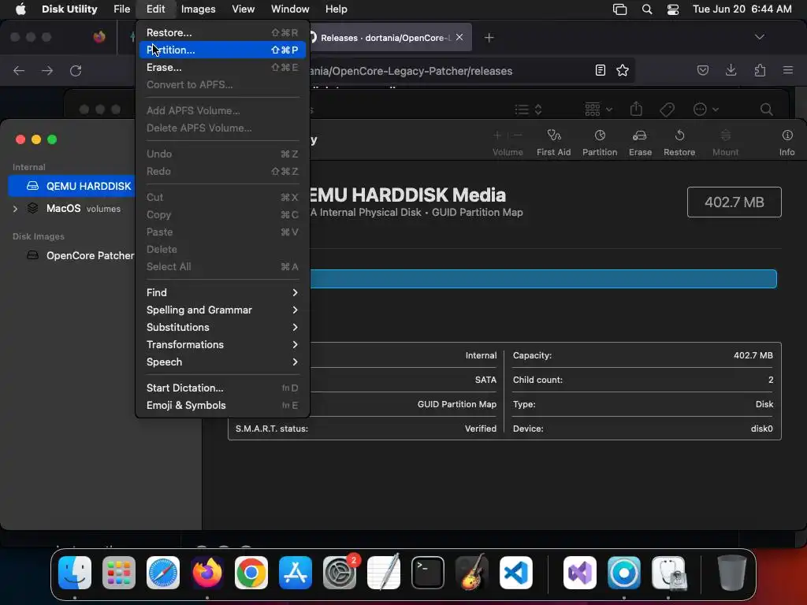Click the Finder window tag icon
The image size is (807, 605).
[x=667, y=109]
